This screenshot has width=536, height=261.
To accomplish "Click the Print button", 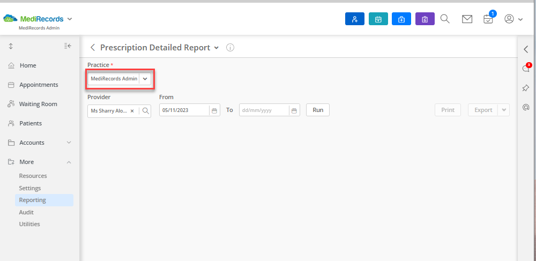I will [x=448, y=110].
